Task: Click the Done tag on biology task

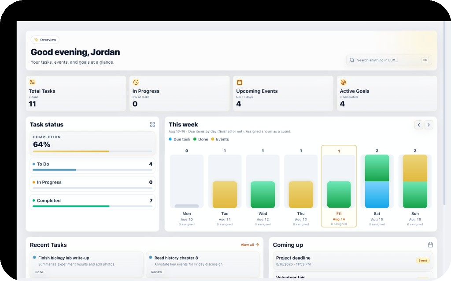Action: [39, 272]
